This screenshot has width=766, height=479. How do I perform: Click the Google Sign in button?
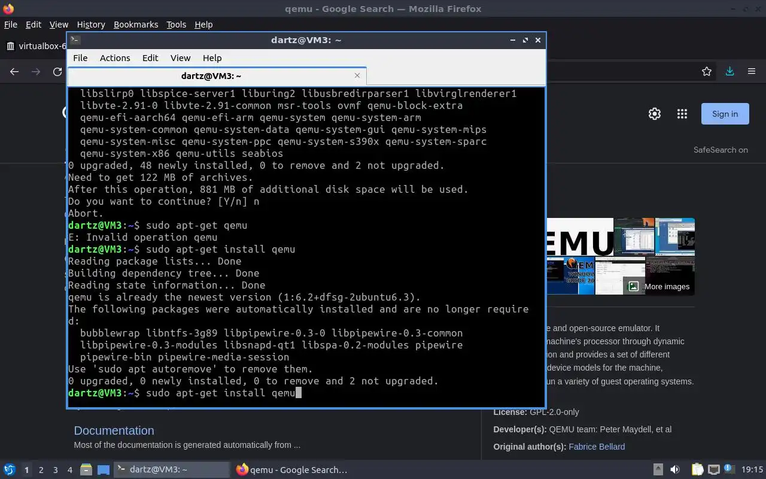(725, 114)
